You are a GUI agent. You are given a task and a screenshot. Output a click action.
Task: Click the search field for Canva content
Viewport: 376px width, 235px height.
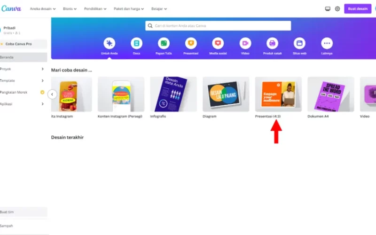pos(218,26)
